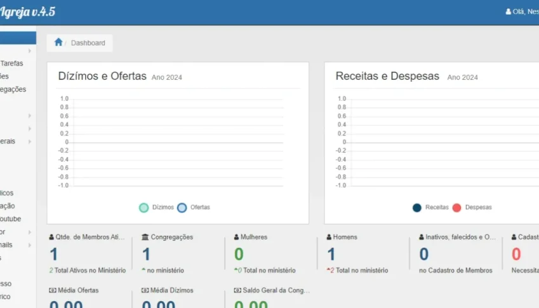Click '2 Total Ativos no Ministério' text
The width and height of the screenshot is (539, 308).
88,271
